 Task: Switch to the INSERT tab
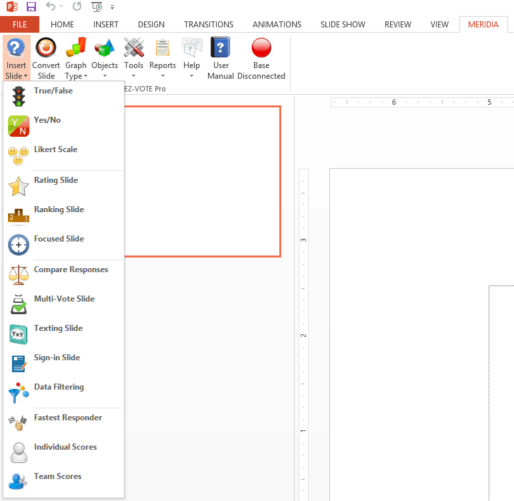[105, 25]
